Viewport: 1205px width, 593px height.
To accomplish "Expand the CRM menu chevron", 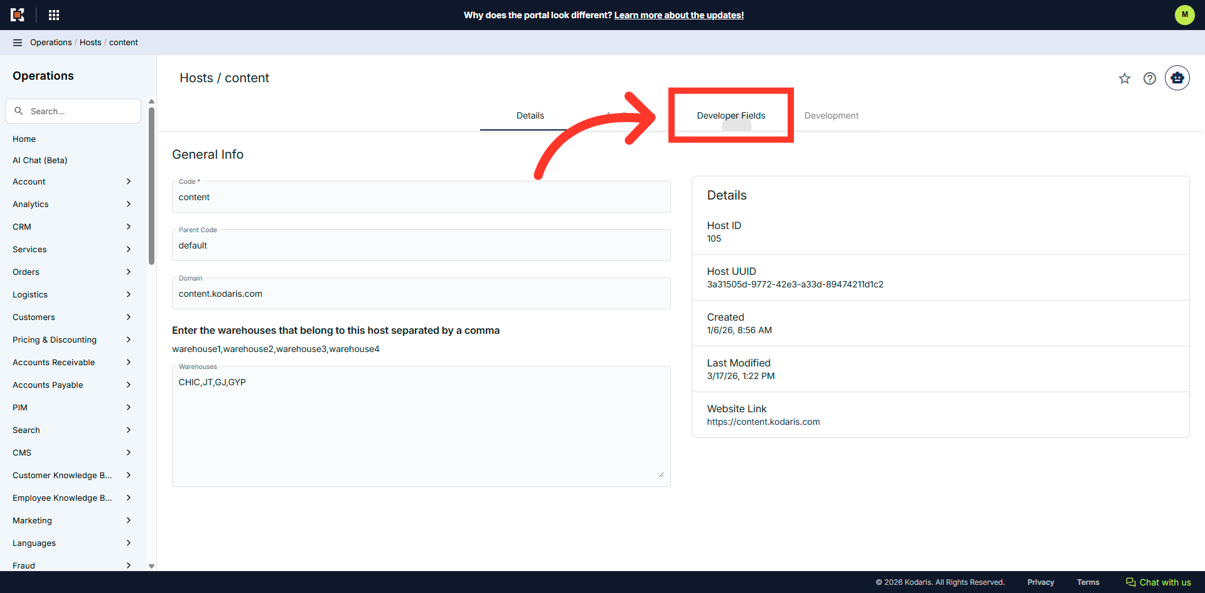I will pyautogui.click(x=128, y=227).
